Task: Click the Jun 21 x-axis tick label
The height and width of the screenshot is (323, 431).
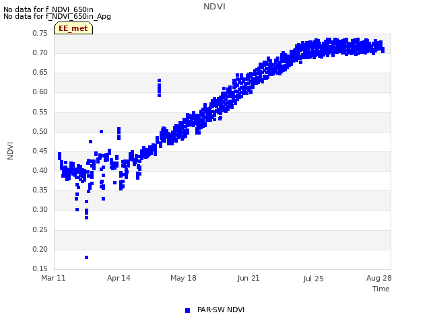Action: tap(248, 278)
